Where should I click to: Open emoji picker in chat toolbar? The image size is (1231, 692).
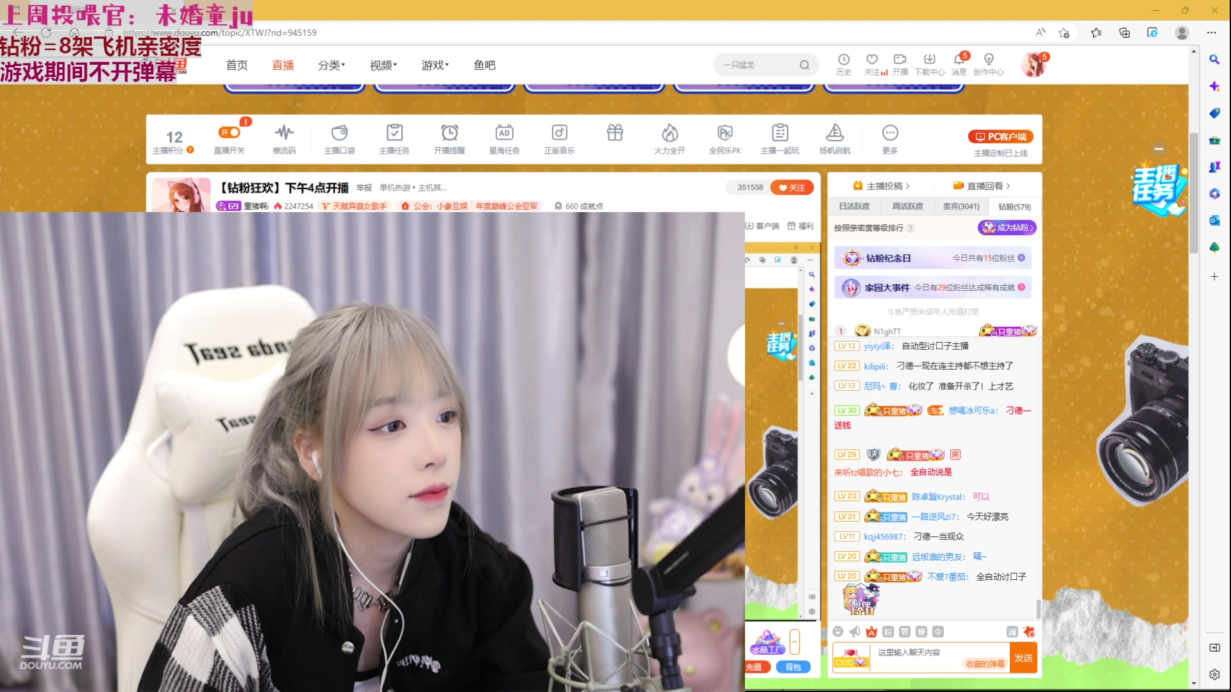(838, 632)
